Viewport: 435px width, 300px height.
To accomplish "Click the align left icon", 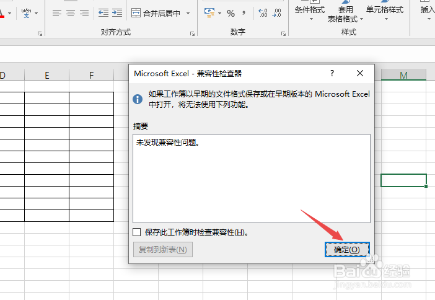I will [x=57, y=13].
